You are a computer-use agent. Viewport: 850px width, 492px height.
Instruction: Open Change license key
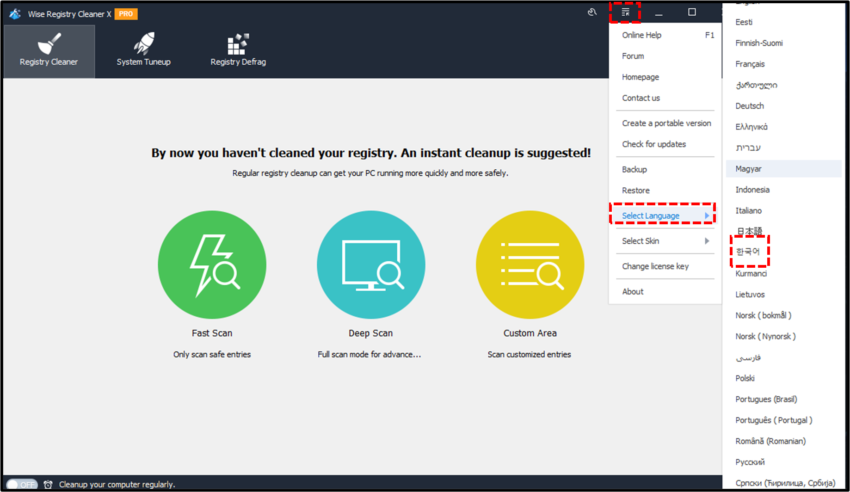665,266
